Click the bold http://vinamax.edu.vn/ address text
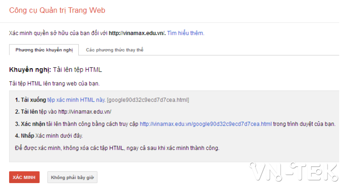344x187 pixels. (137, 33)
